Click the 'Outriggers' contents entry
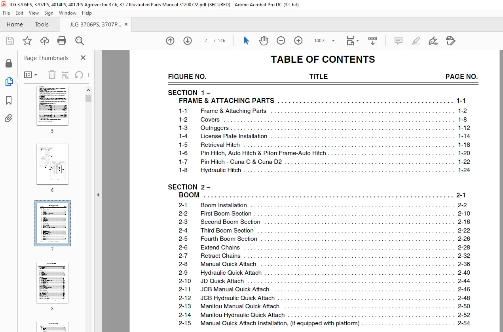503x332 pixels. pos(214,128)
